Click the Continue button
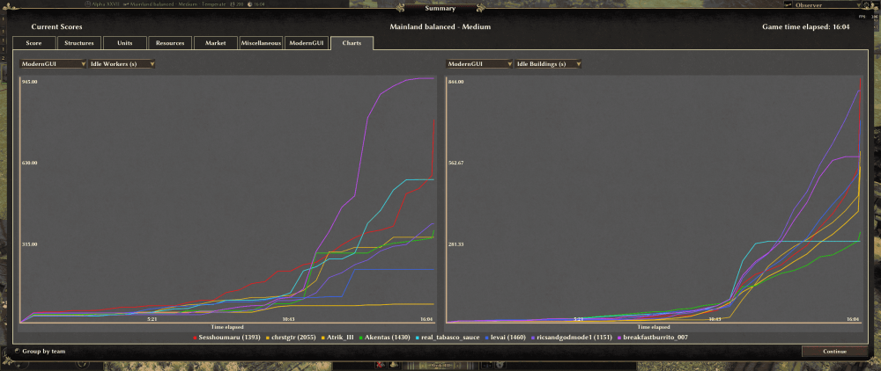Image resolution: width=881 pixels, height=371 pixels. point(834,352)
